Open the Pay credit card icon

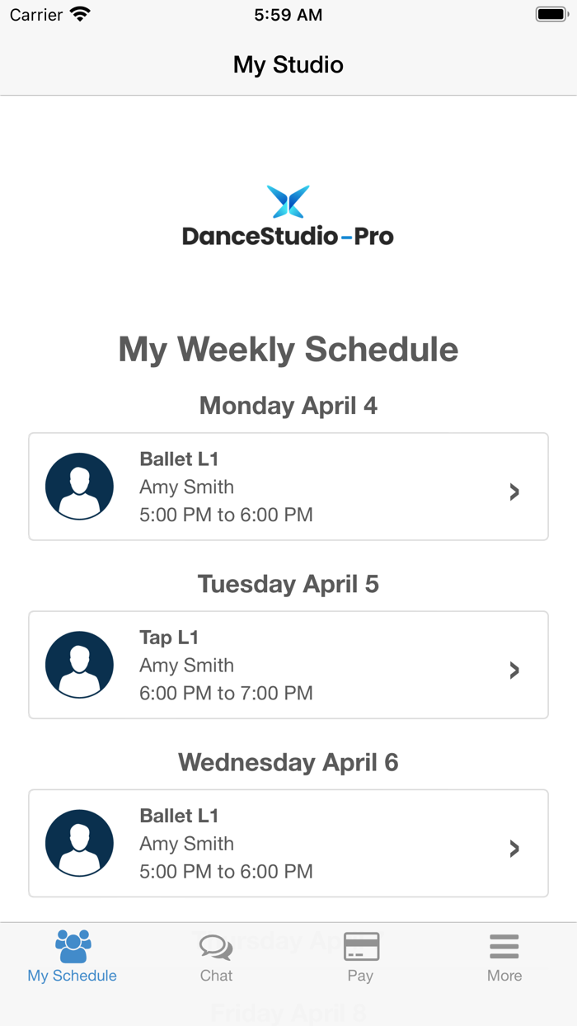360,946
